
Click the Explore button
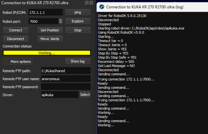pos(78,21)
